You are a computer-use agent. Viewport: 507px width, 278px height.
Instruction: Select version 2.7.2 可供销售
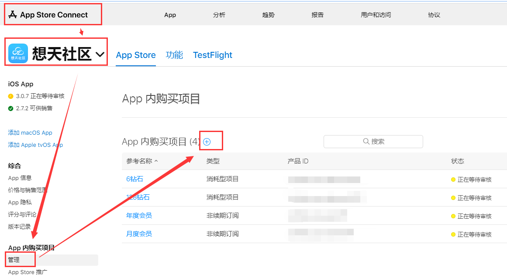(34, 108)
